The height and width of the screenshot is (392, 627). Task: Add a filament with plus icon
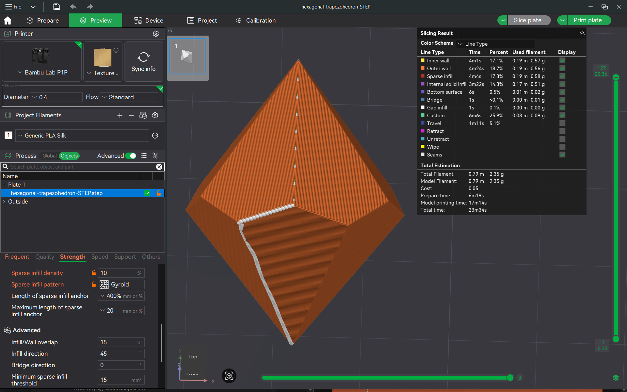[120, 115]
